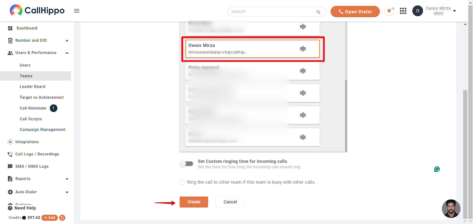Click the Cancel button
Viewport: 473px width, 224px height.
click(230, 202)
